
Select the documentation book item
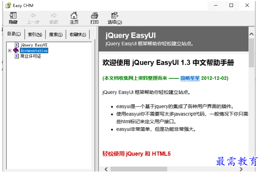click(x=34, y=50)
